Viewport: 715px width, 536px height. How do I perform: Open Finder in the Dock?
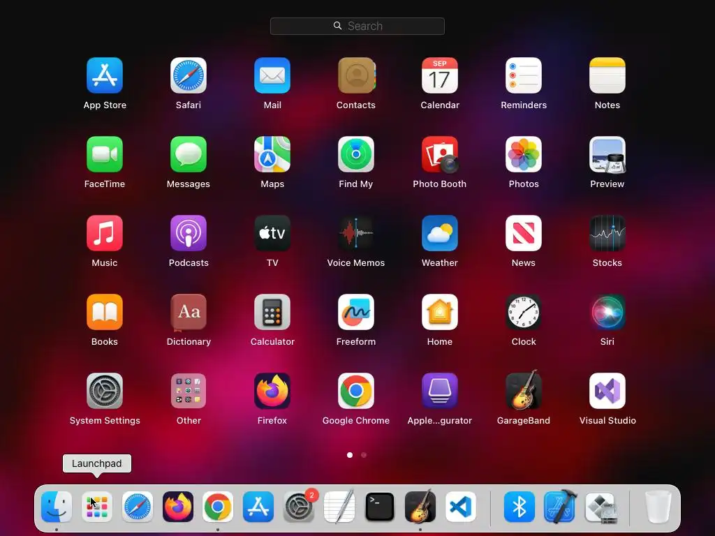[57, 507]
